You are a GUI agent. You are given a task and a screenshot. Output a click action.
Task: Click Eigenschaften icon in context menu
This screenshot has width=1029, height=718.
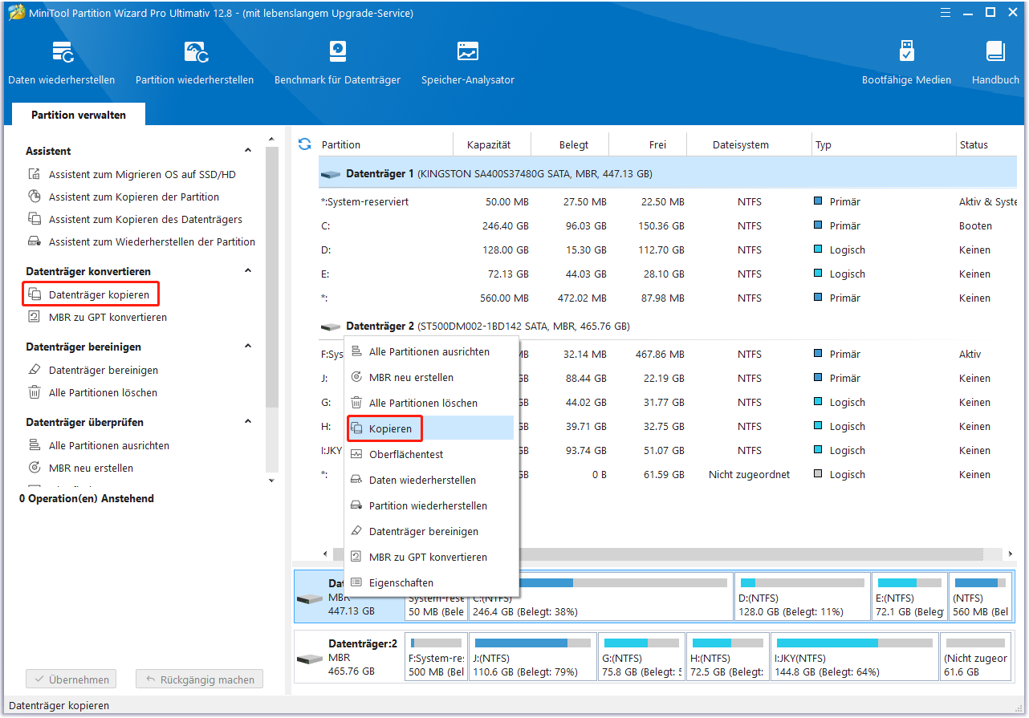pos(357,582)
